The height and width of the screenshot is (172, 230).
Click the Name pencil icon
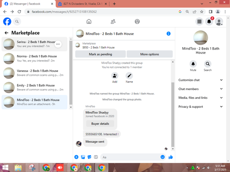[x=129, y=76]
